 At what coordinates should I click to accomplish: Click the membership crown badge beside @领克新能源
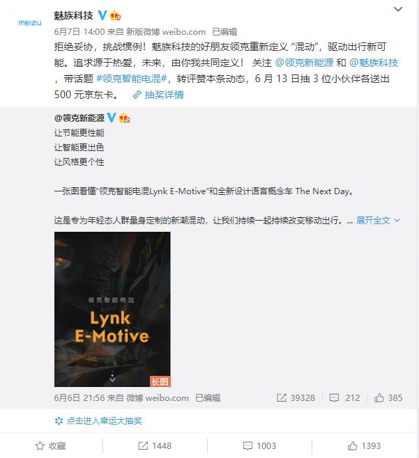click(x=124, y=118)
